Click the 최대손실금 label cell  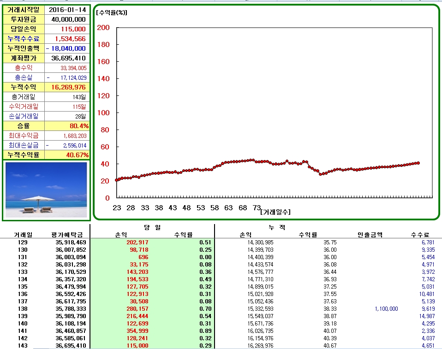click(24, 145)
